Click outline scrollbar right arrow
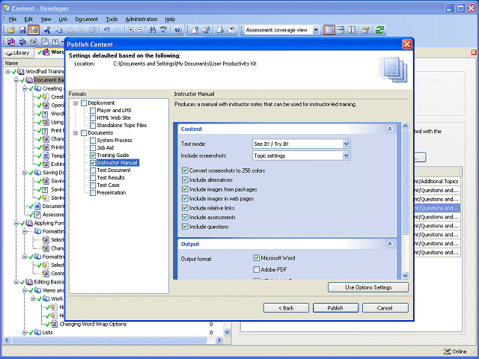Screen dimensions: 479x359 coord(219,340)
